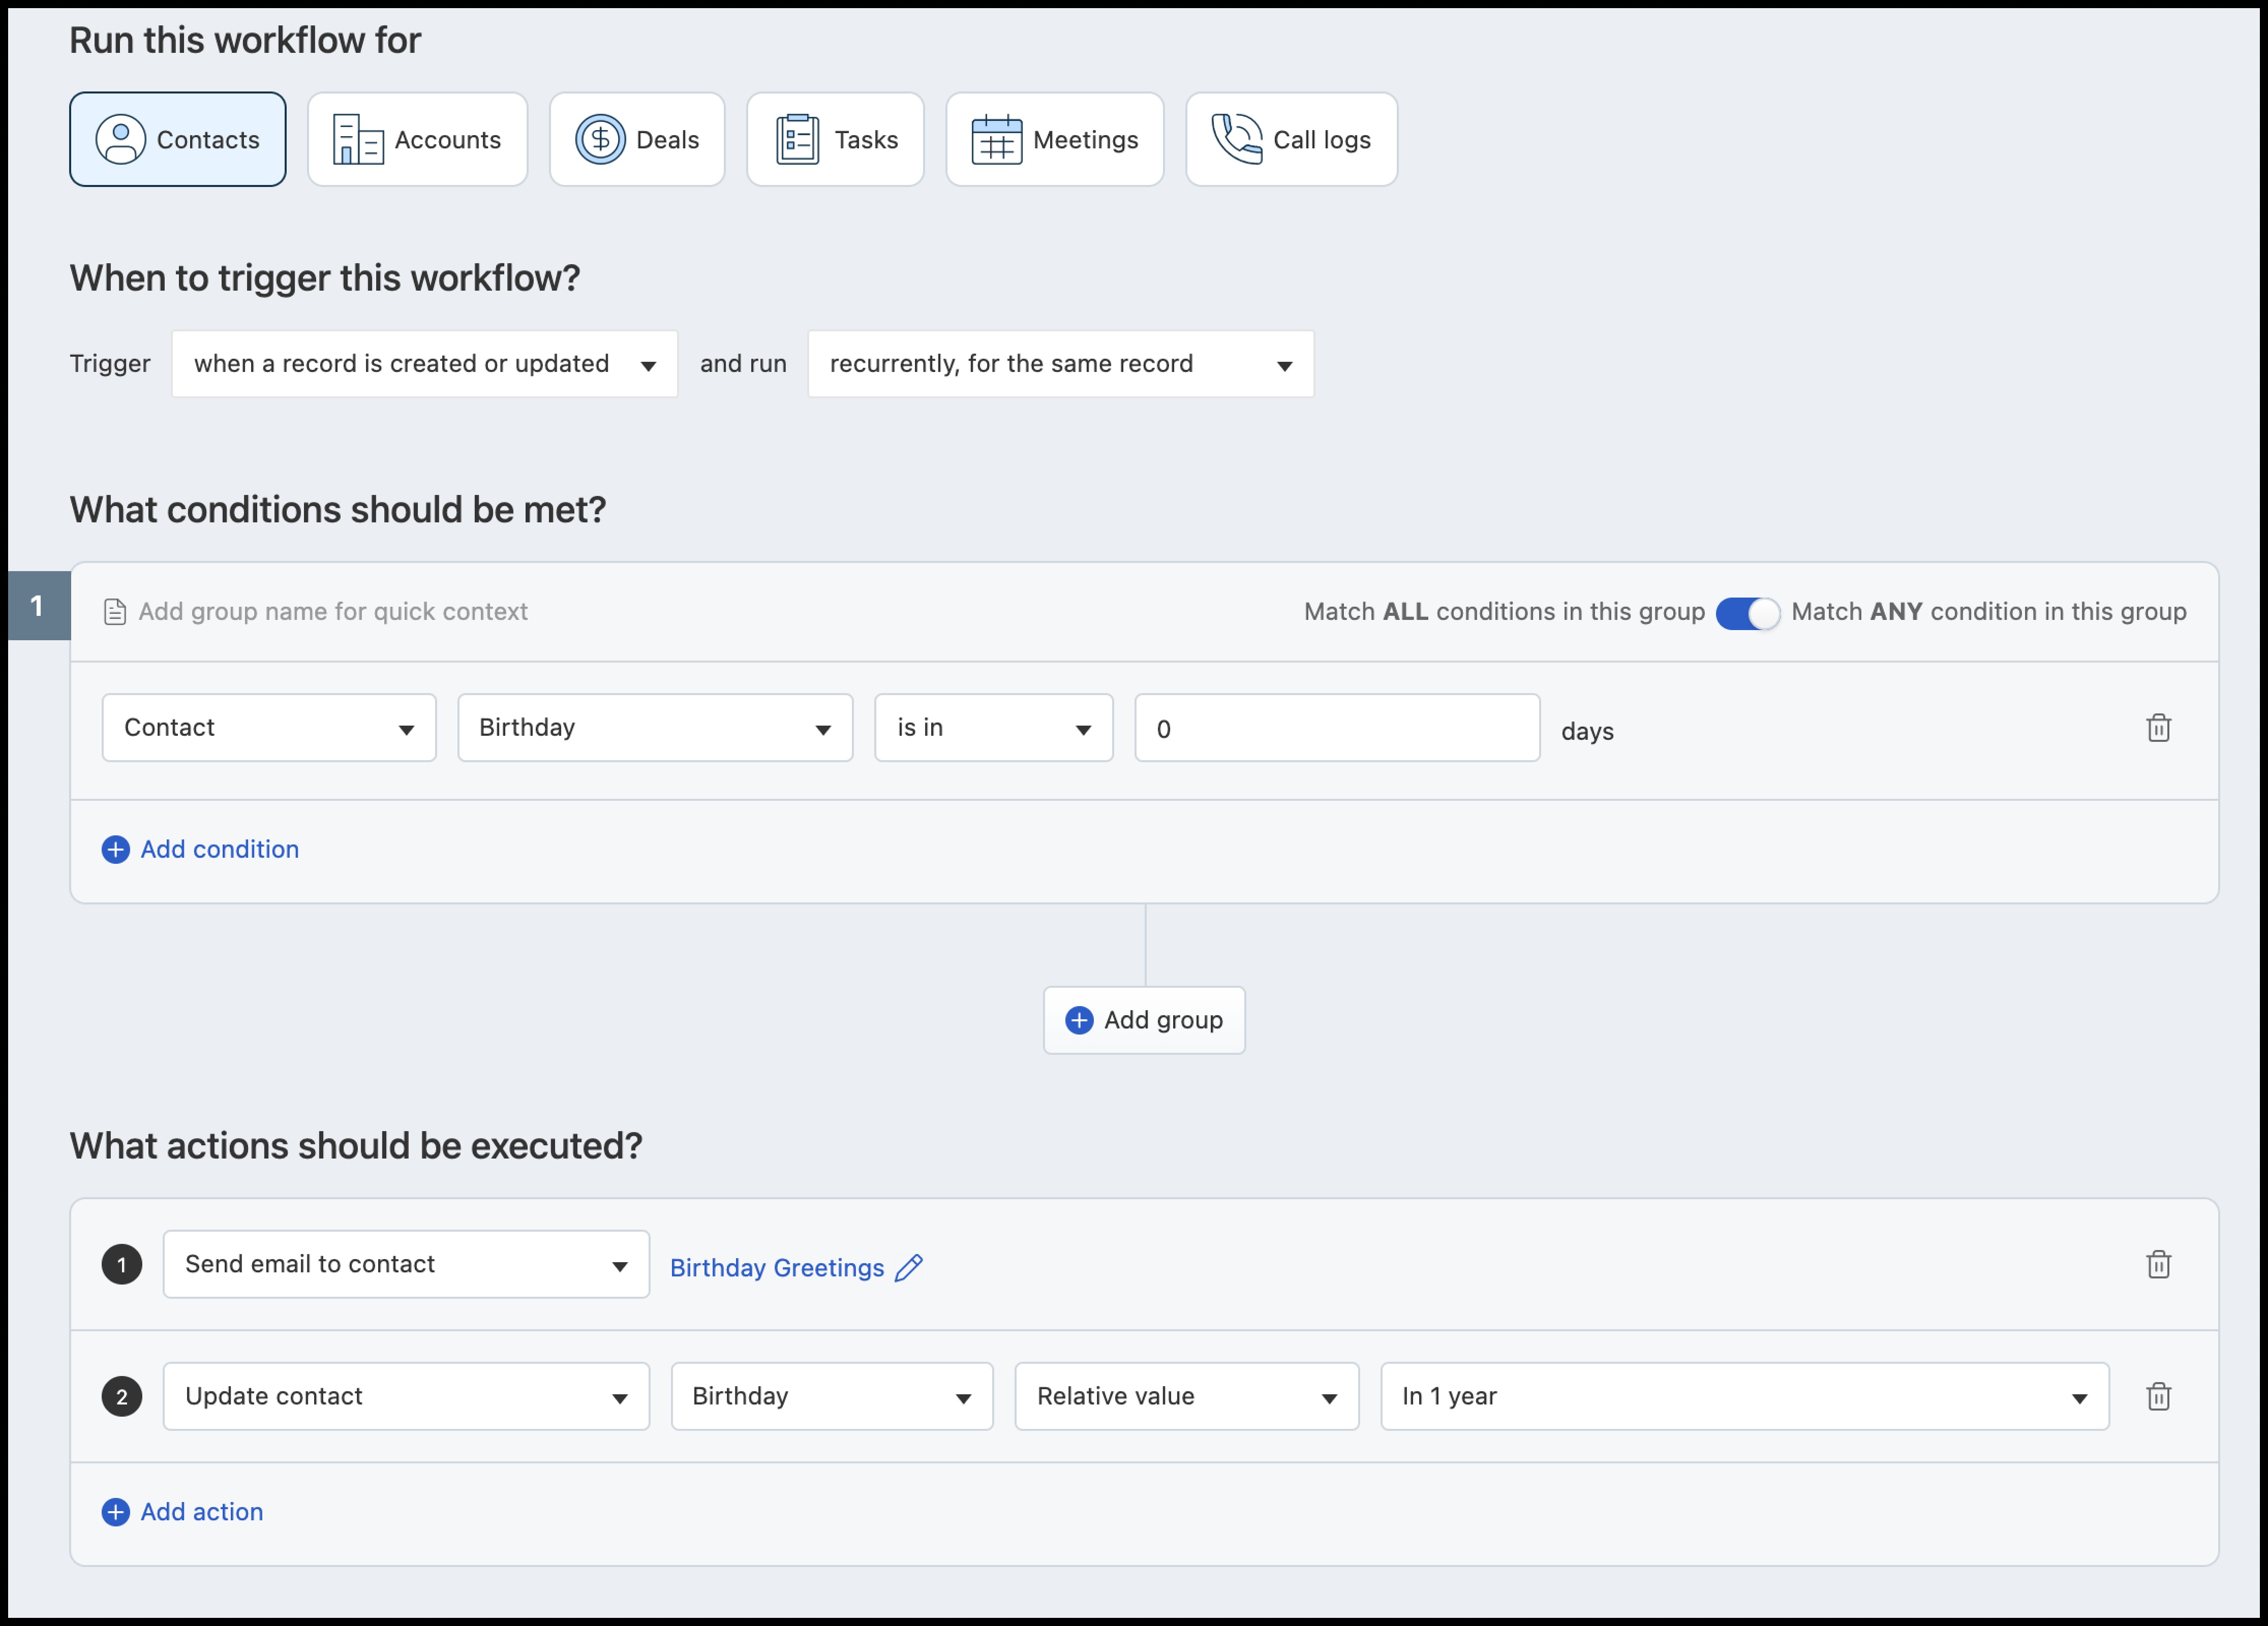This screenshot has width=2268, height=1626.
Task: Click the Contacts person icon
Action: [121, 140]
